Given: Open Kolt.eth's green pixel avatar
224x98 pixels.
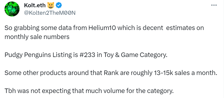Looking at the screenshot, I should coord(12,9).
